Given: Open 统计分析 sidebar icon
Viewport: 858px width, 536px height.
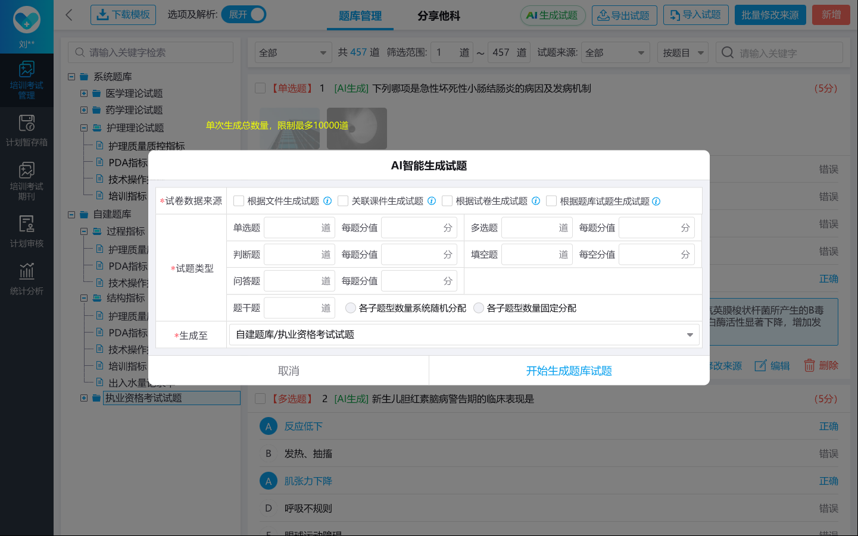Looking at the screenshot, I should 26,278.
